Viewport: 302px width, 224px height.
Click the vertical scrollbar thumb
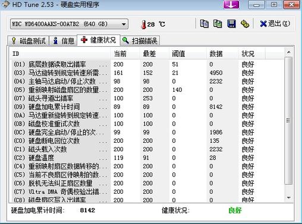pyautogui.click(x=289, y=121)
